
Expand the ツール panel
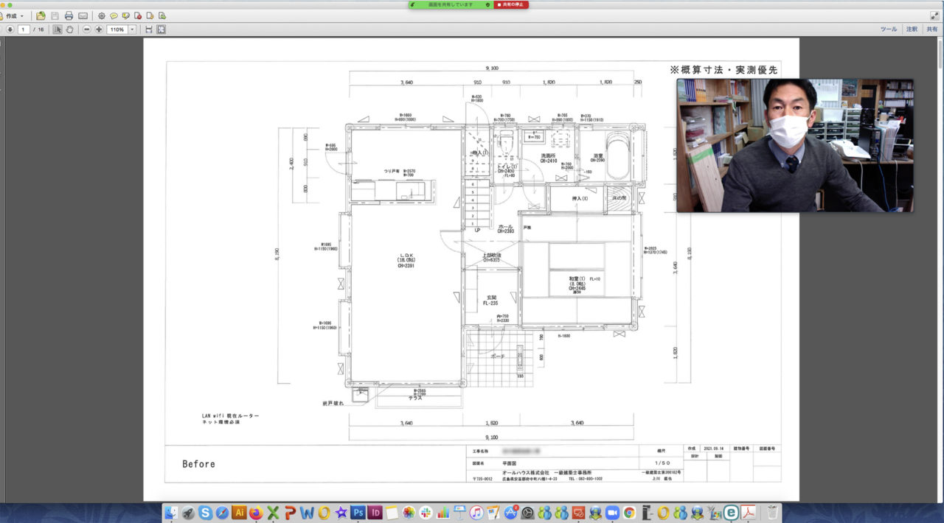[x=889, y=29]
